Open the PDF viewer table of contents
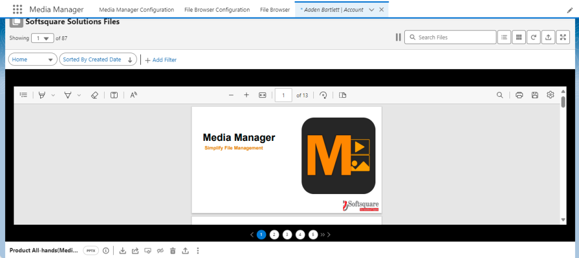579x258 pixels. click(x=24, y=95)
